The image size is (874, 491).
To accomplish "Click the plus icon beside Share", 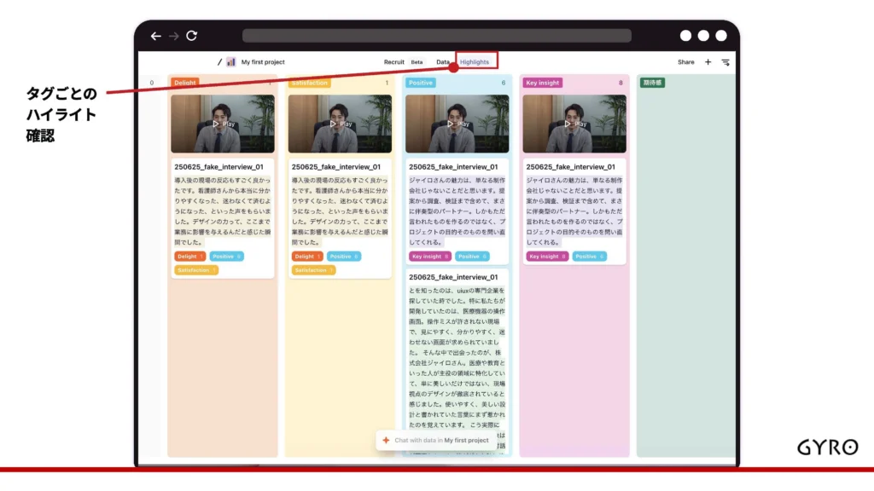I will pyautogui.click(x=708, y=62).
